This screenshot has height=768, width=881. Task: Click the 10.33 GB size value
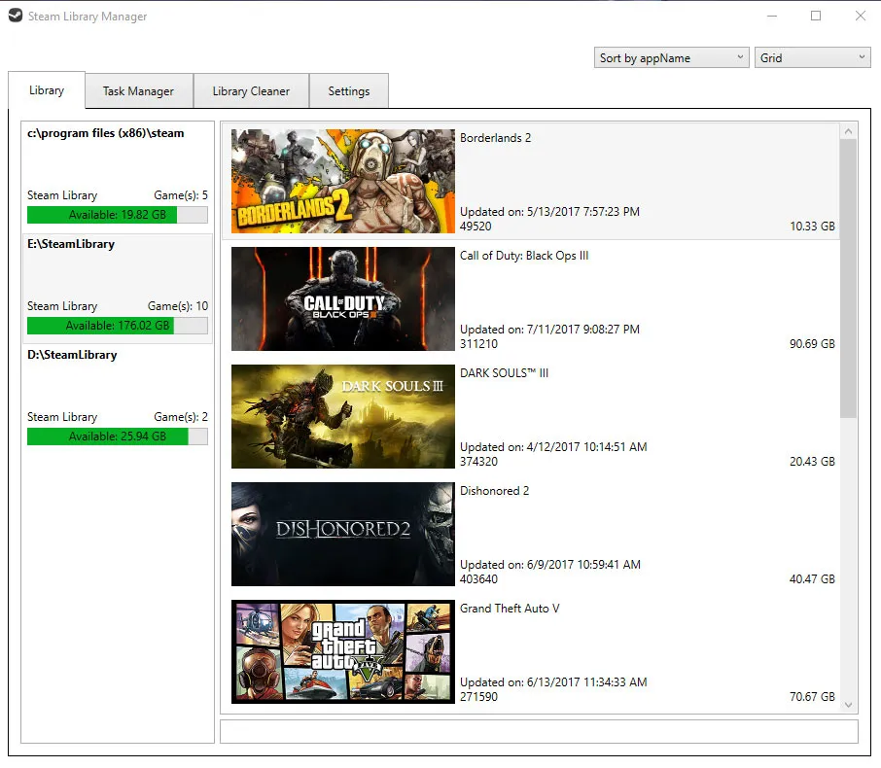point(813,227)
